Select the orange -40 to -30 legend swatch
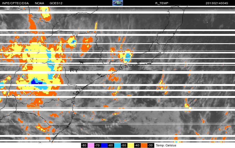235x148 pixels. [x=144, y=145]
